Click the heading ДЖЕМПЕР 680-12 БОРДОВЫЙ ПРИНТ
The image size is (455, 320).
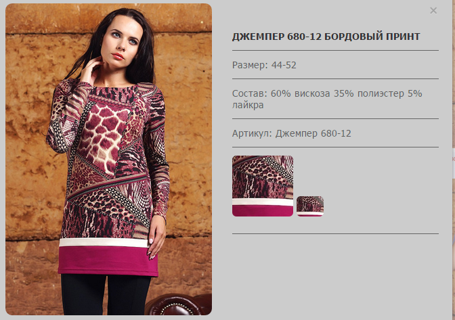(x=326, y=37)
